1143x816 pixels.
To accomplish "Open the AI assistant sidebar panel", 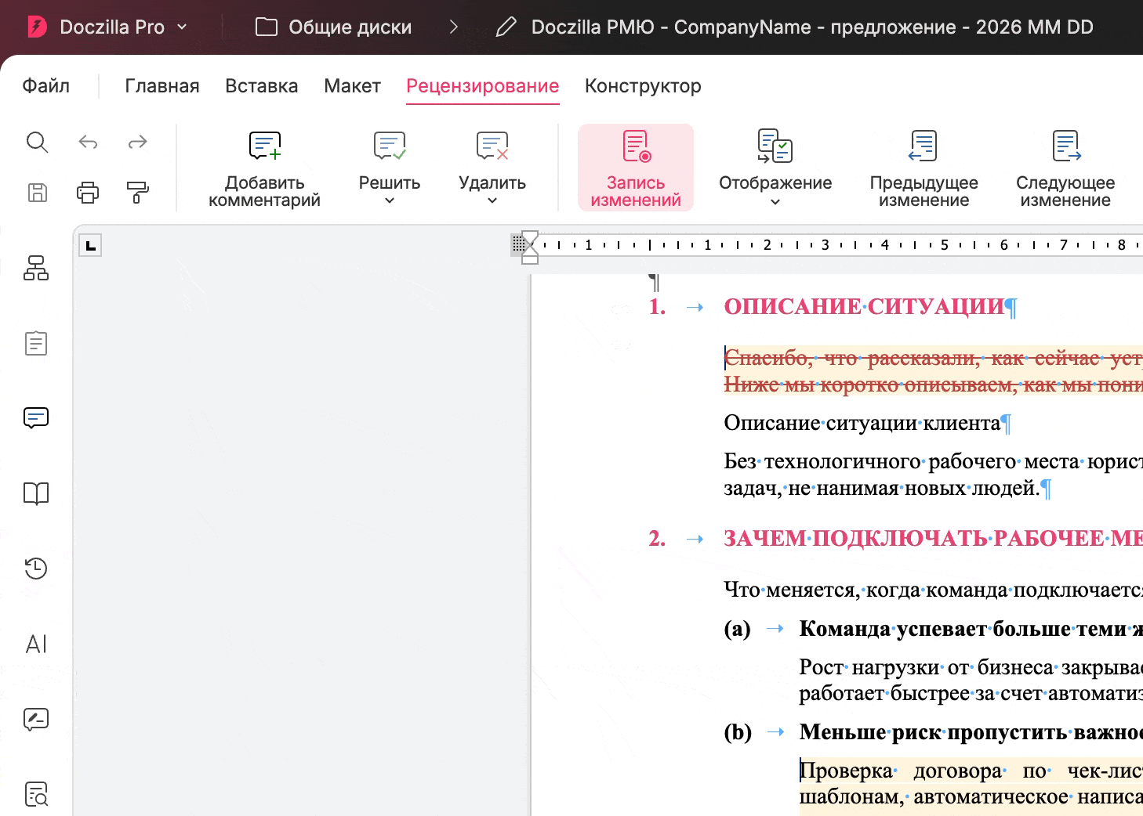I will point(36,644).
